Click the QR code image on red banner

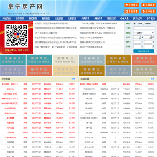point(17,35)
